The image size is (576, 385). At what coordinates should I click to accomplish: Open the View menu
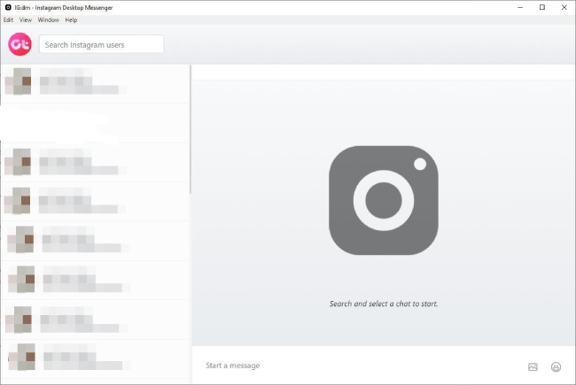26,19
